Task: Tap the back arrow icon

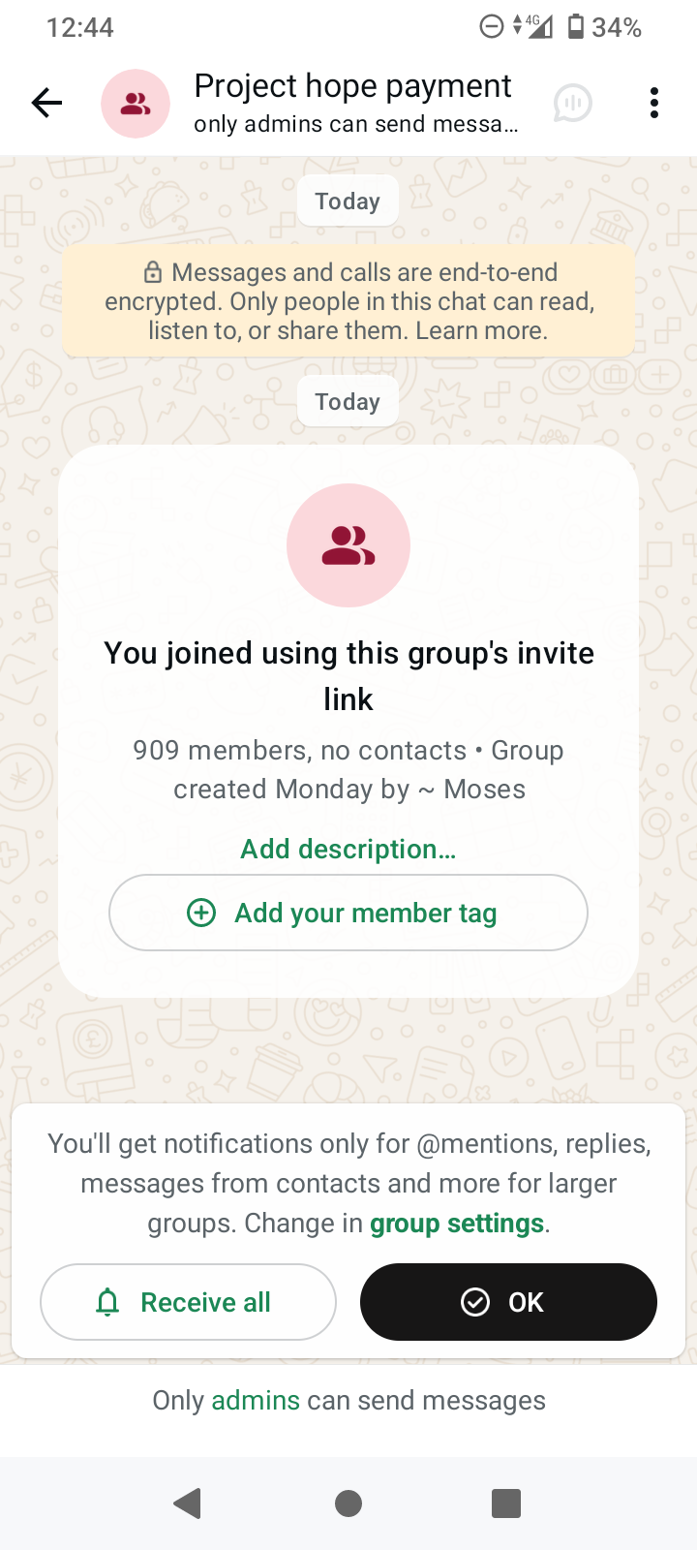Action: [46, 103]
